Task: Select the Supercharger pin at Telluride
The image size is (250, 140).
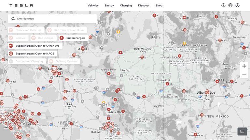Action: (x=185, y=30)
